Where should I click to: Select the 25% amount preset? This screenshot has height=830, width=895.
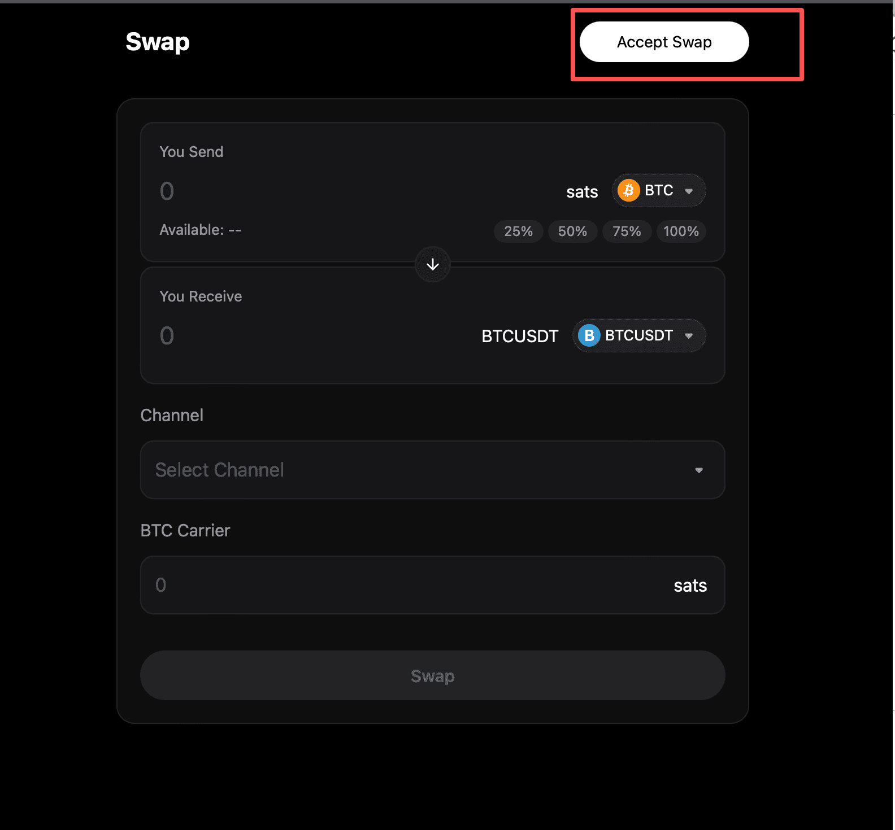[x=518, y=231]
